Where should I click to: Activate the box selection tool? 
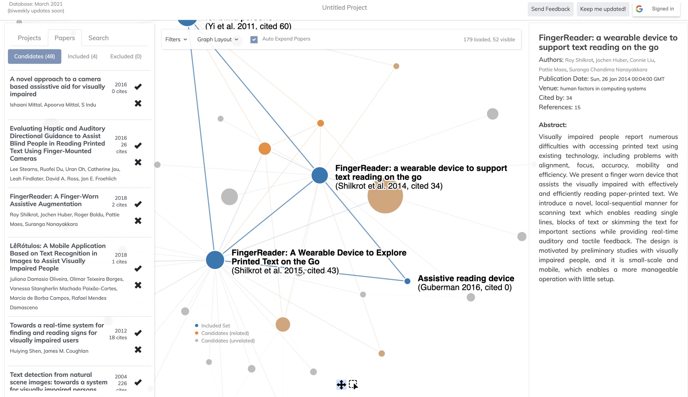coord(353,384)
